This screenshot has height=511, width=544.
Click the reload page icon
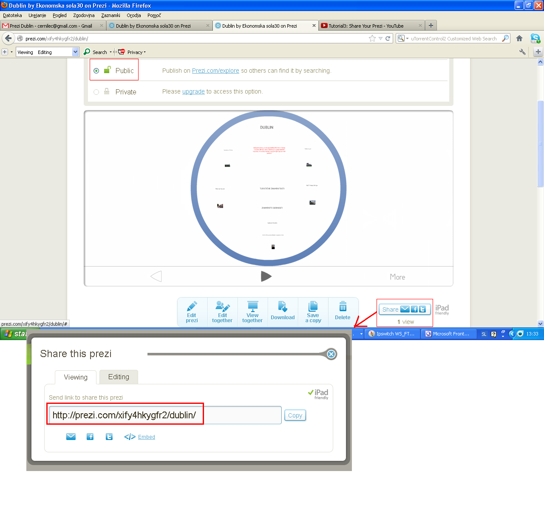pos(388,38)
